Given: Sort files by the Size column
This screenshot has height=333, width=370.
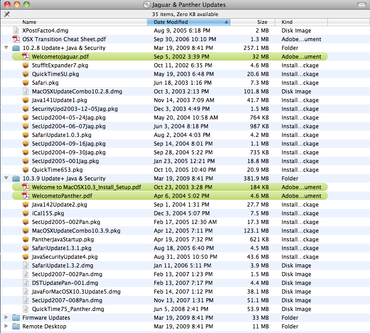Looking at the screenshot, I should pos(252,22).
